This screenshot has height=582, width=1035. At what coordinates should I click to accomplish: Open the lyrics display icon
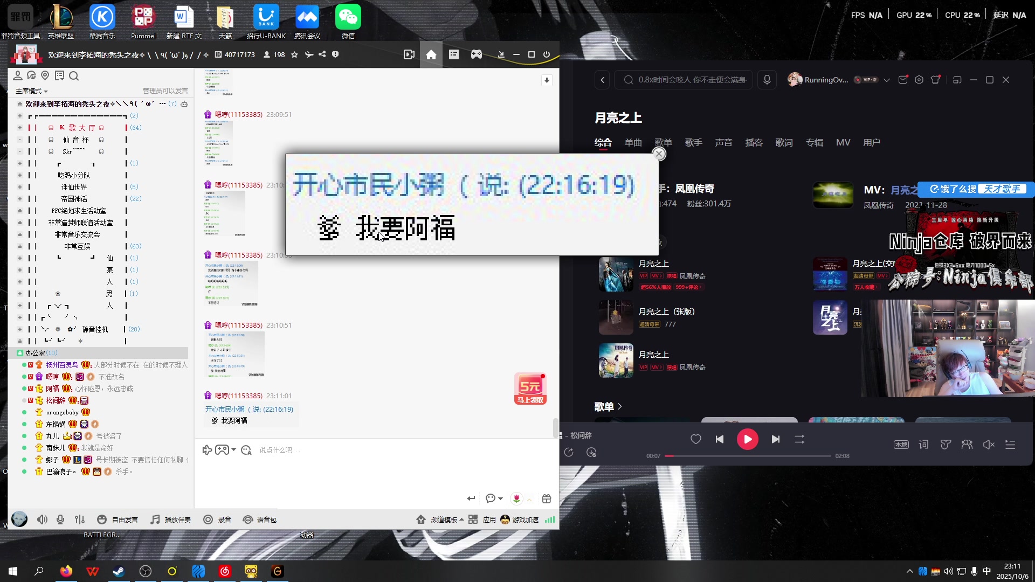tap(923, 445)
